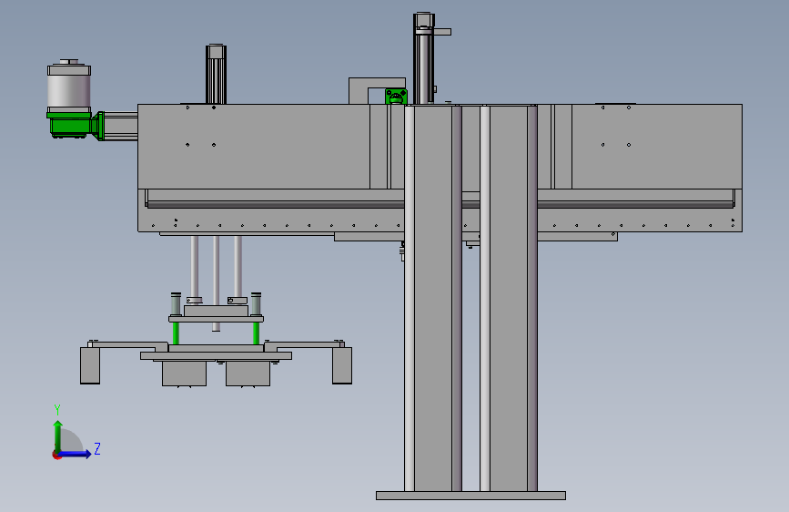Click the Z label of the coordinate triad
789x512 pixels.
tap(97, 448)
